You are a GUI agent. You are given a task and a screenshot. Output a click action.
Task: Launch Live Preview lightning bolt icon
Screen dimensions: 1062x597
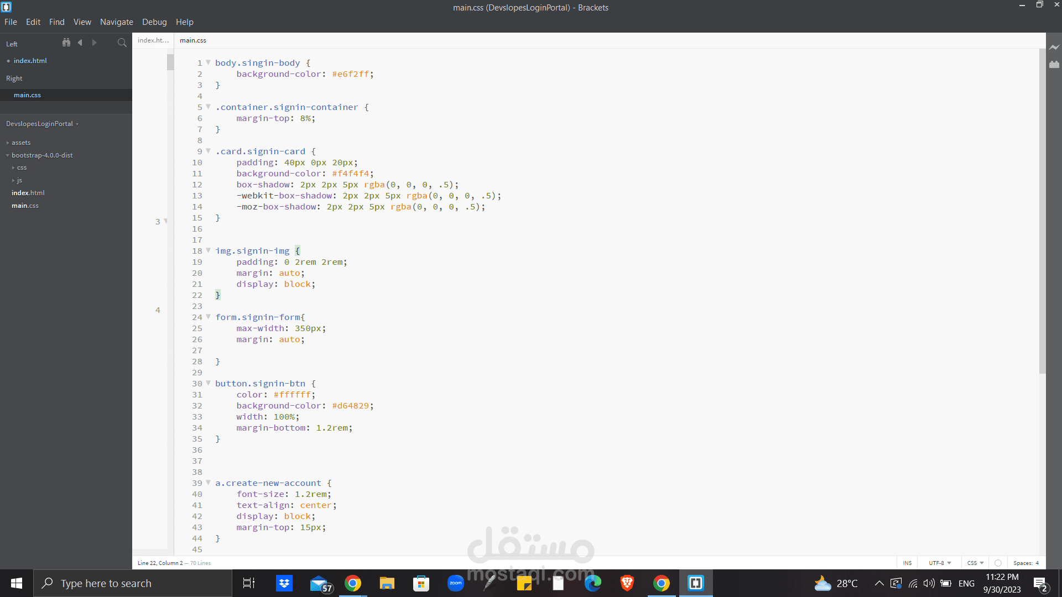click(x=1054, y=48)
